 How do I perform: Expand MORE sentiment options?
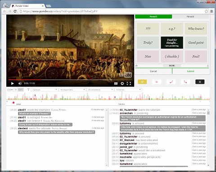click(x=172, y=66)
